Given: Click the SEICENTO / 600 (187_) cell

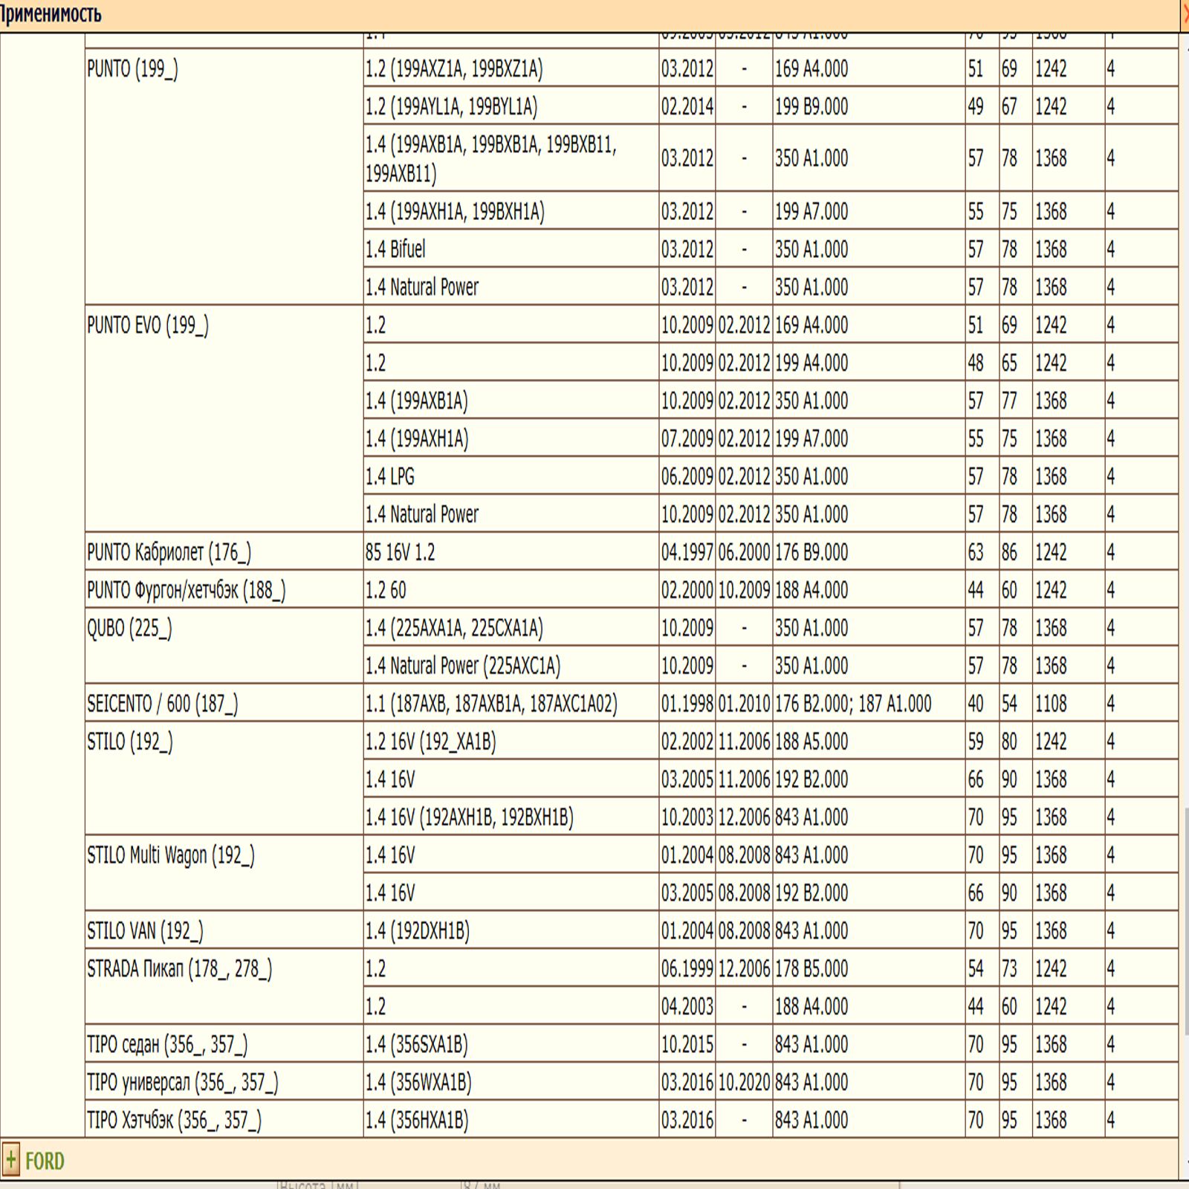Looking at the screenshot, I should click(162, 704).
